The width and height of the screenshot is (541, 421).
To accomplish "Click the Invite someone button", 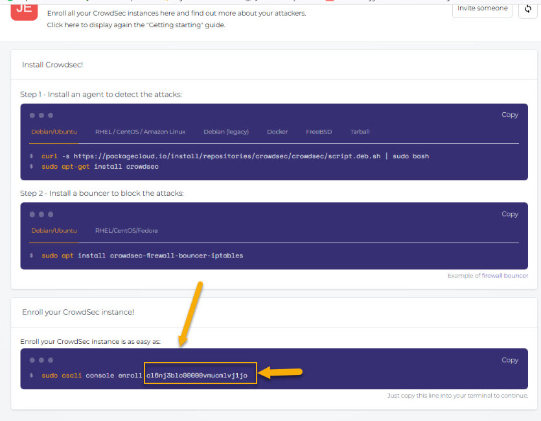I will click(x=482, y=8).
